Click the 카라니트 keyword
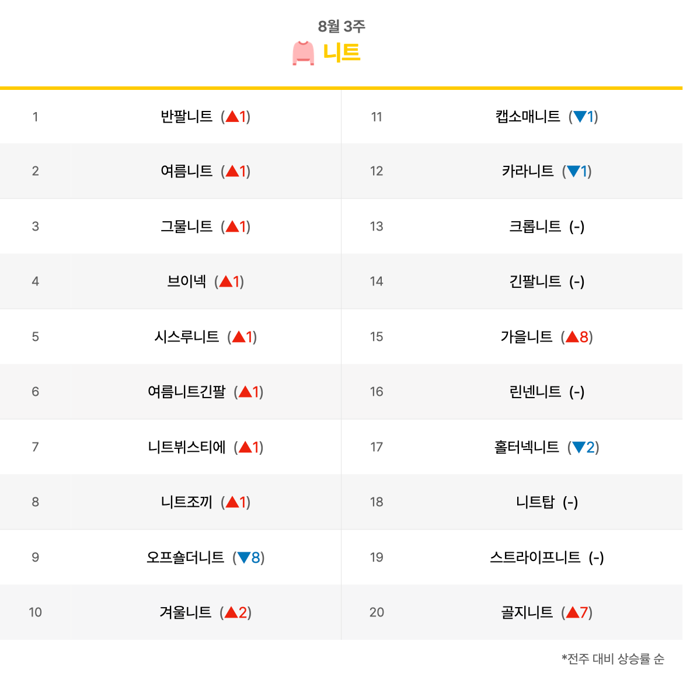 (528, 171)
